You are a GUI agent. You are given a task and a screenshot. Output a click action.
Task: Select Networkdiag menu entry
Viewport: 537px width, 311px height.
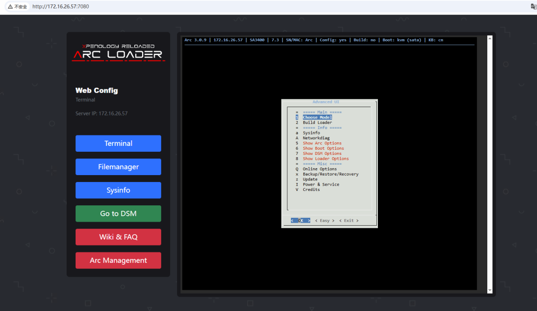(316, 138)
